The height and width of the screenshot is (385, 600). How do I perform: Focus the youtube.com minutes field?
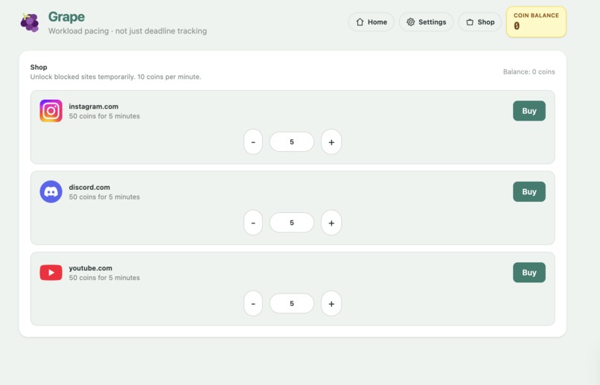[292, 304]
